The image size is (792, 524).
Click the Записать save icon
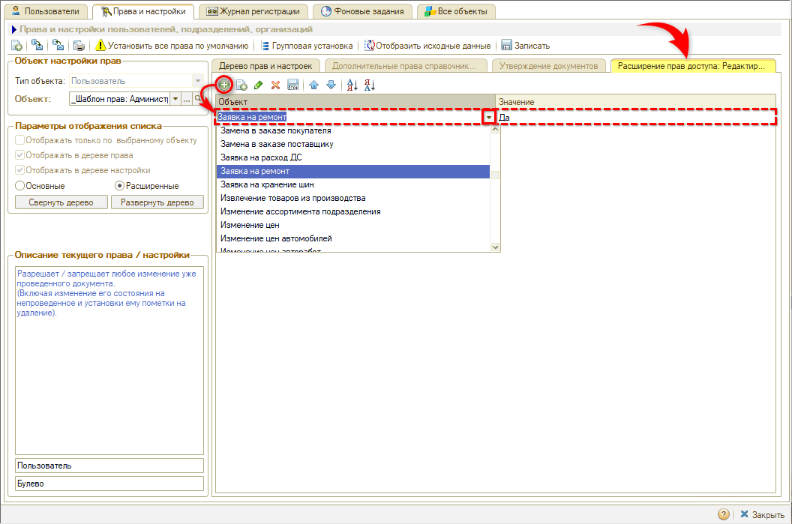coord(507,46)
